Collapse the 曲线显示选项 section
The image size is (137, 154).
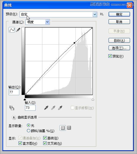pos(14,117)
